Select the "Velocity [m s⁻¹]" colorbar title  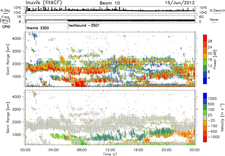(222, 117)
